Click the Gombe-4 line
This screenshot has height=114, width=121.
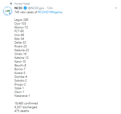(x=21, y=77)
